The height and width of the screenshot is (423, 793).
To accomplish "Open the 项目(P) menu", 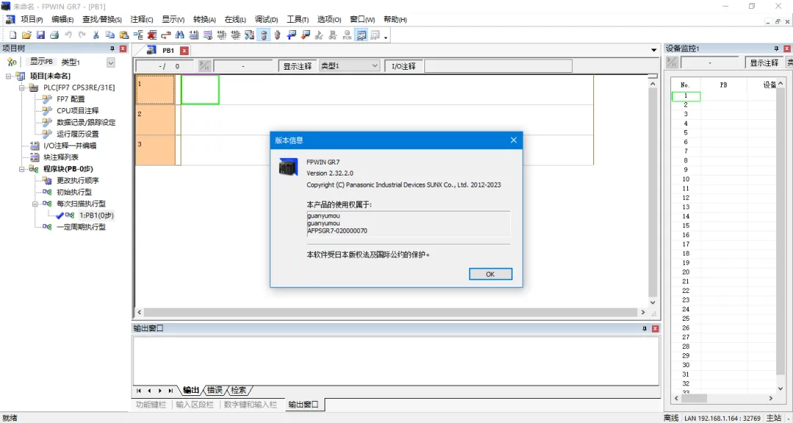I will coord(32,19).
